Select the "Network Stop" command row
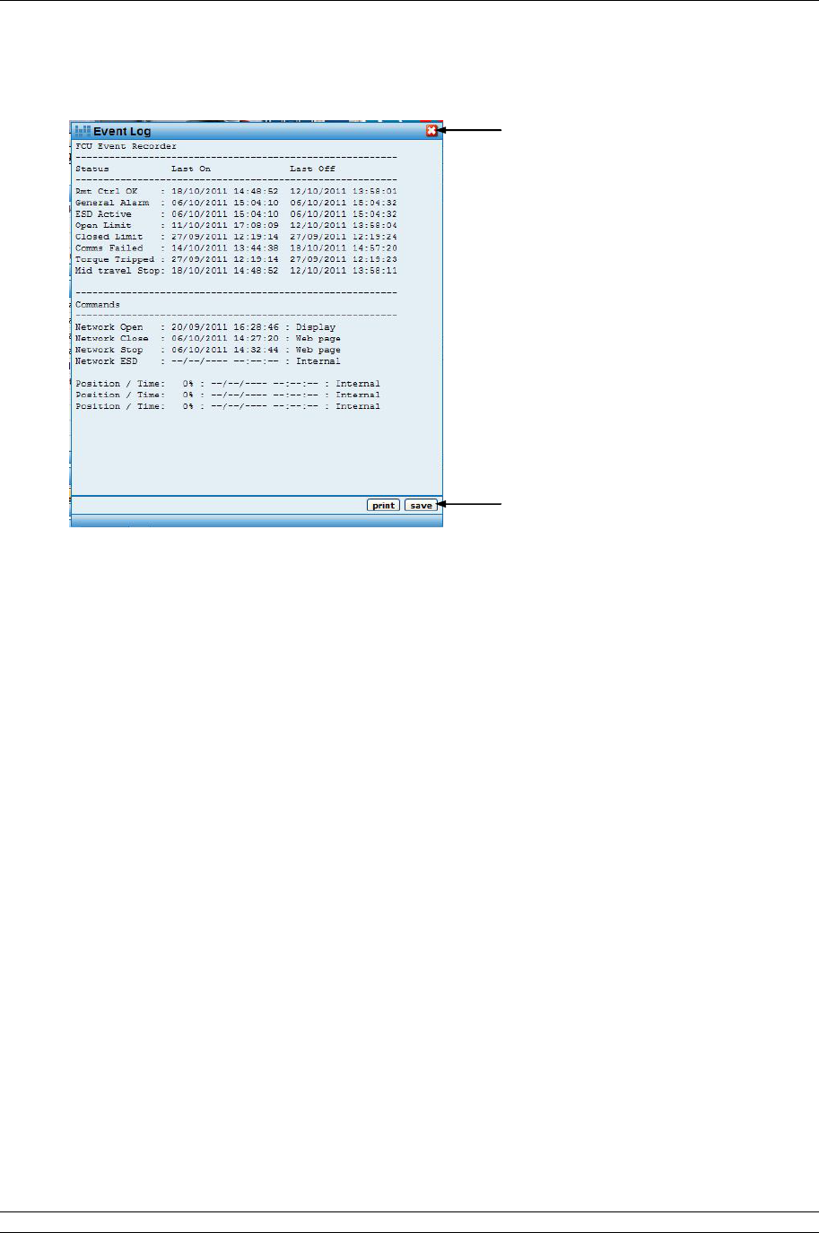Viewport: 819px width, 1233px height. tap(208, 350)
